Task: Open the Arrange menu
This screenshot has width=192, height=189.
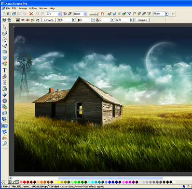Action: (23, 8)
